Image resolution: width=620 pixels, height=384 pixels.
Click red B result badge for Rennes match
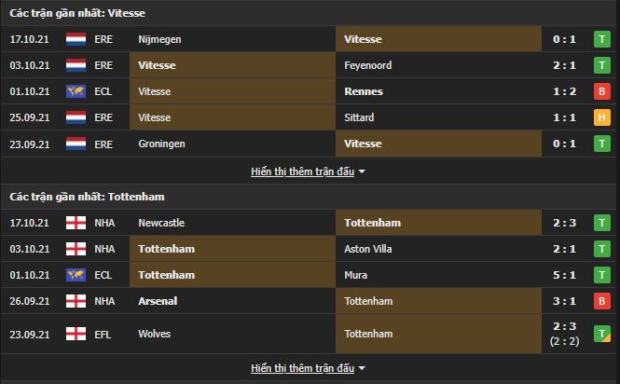pos(601,91)
